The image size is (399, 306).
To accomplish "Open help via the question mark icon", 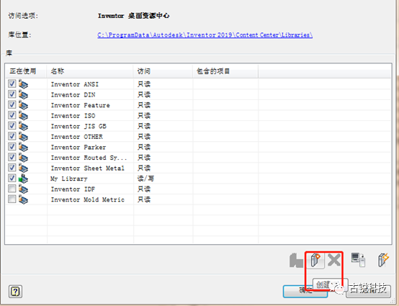I will pos(15,292).
